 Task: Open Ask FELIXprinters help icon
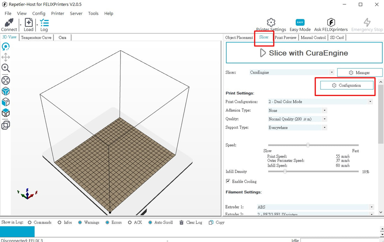(x=331, y=23)
